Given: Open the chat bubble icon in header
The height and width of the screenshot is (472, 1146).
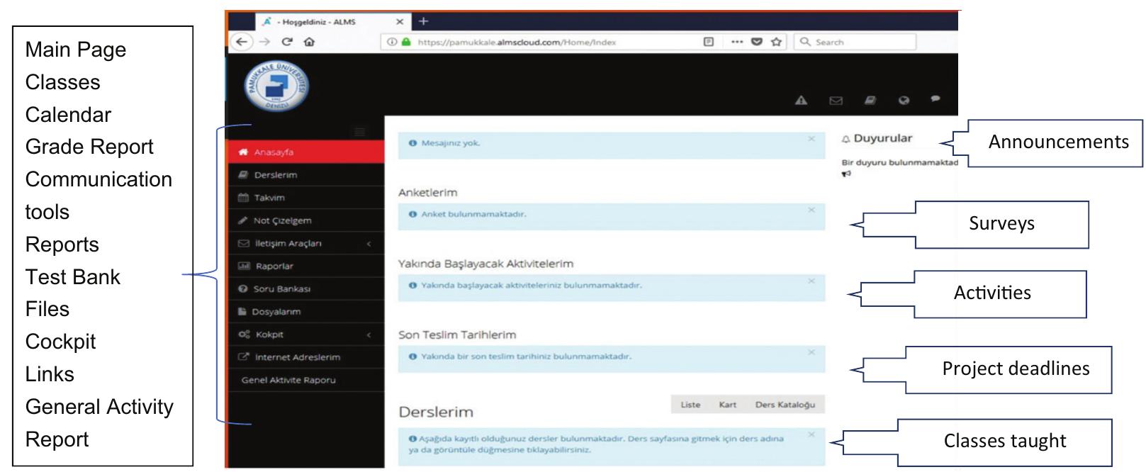Looking at the screenshot, I should (936, 99).
